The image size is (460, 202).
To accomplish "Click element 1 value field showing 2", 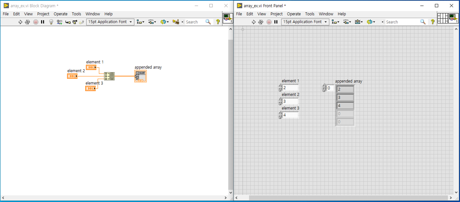I will coord(290,88).
